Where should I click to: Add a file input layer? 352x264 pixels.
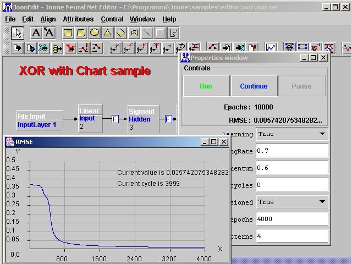coord(18,48)
